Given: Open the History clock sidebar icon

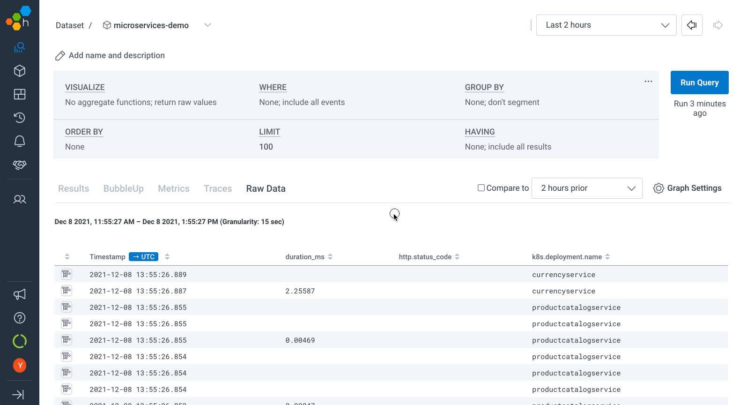Looking at the screenshot, I should click(20, 118).
